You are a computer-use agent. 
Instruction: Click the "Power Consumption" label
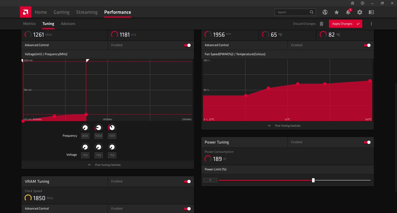[x=219, y=152]
